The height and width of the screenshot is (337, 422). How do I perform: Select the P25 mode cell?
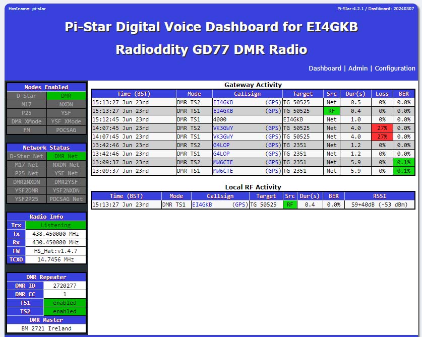27,113
